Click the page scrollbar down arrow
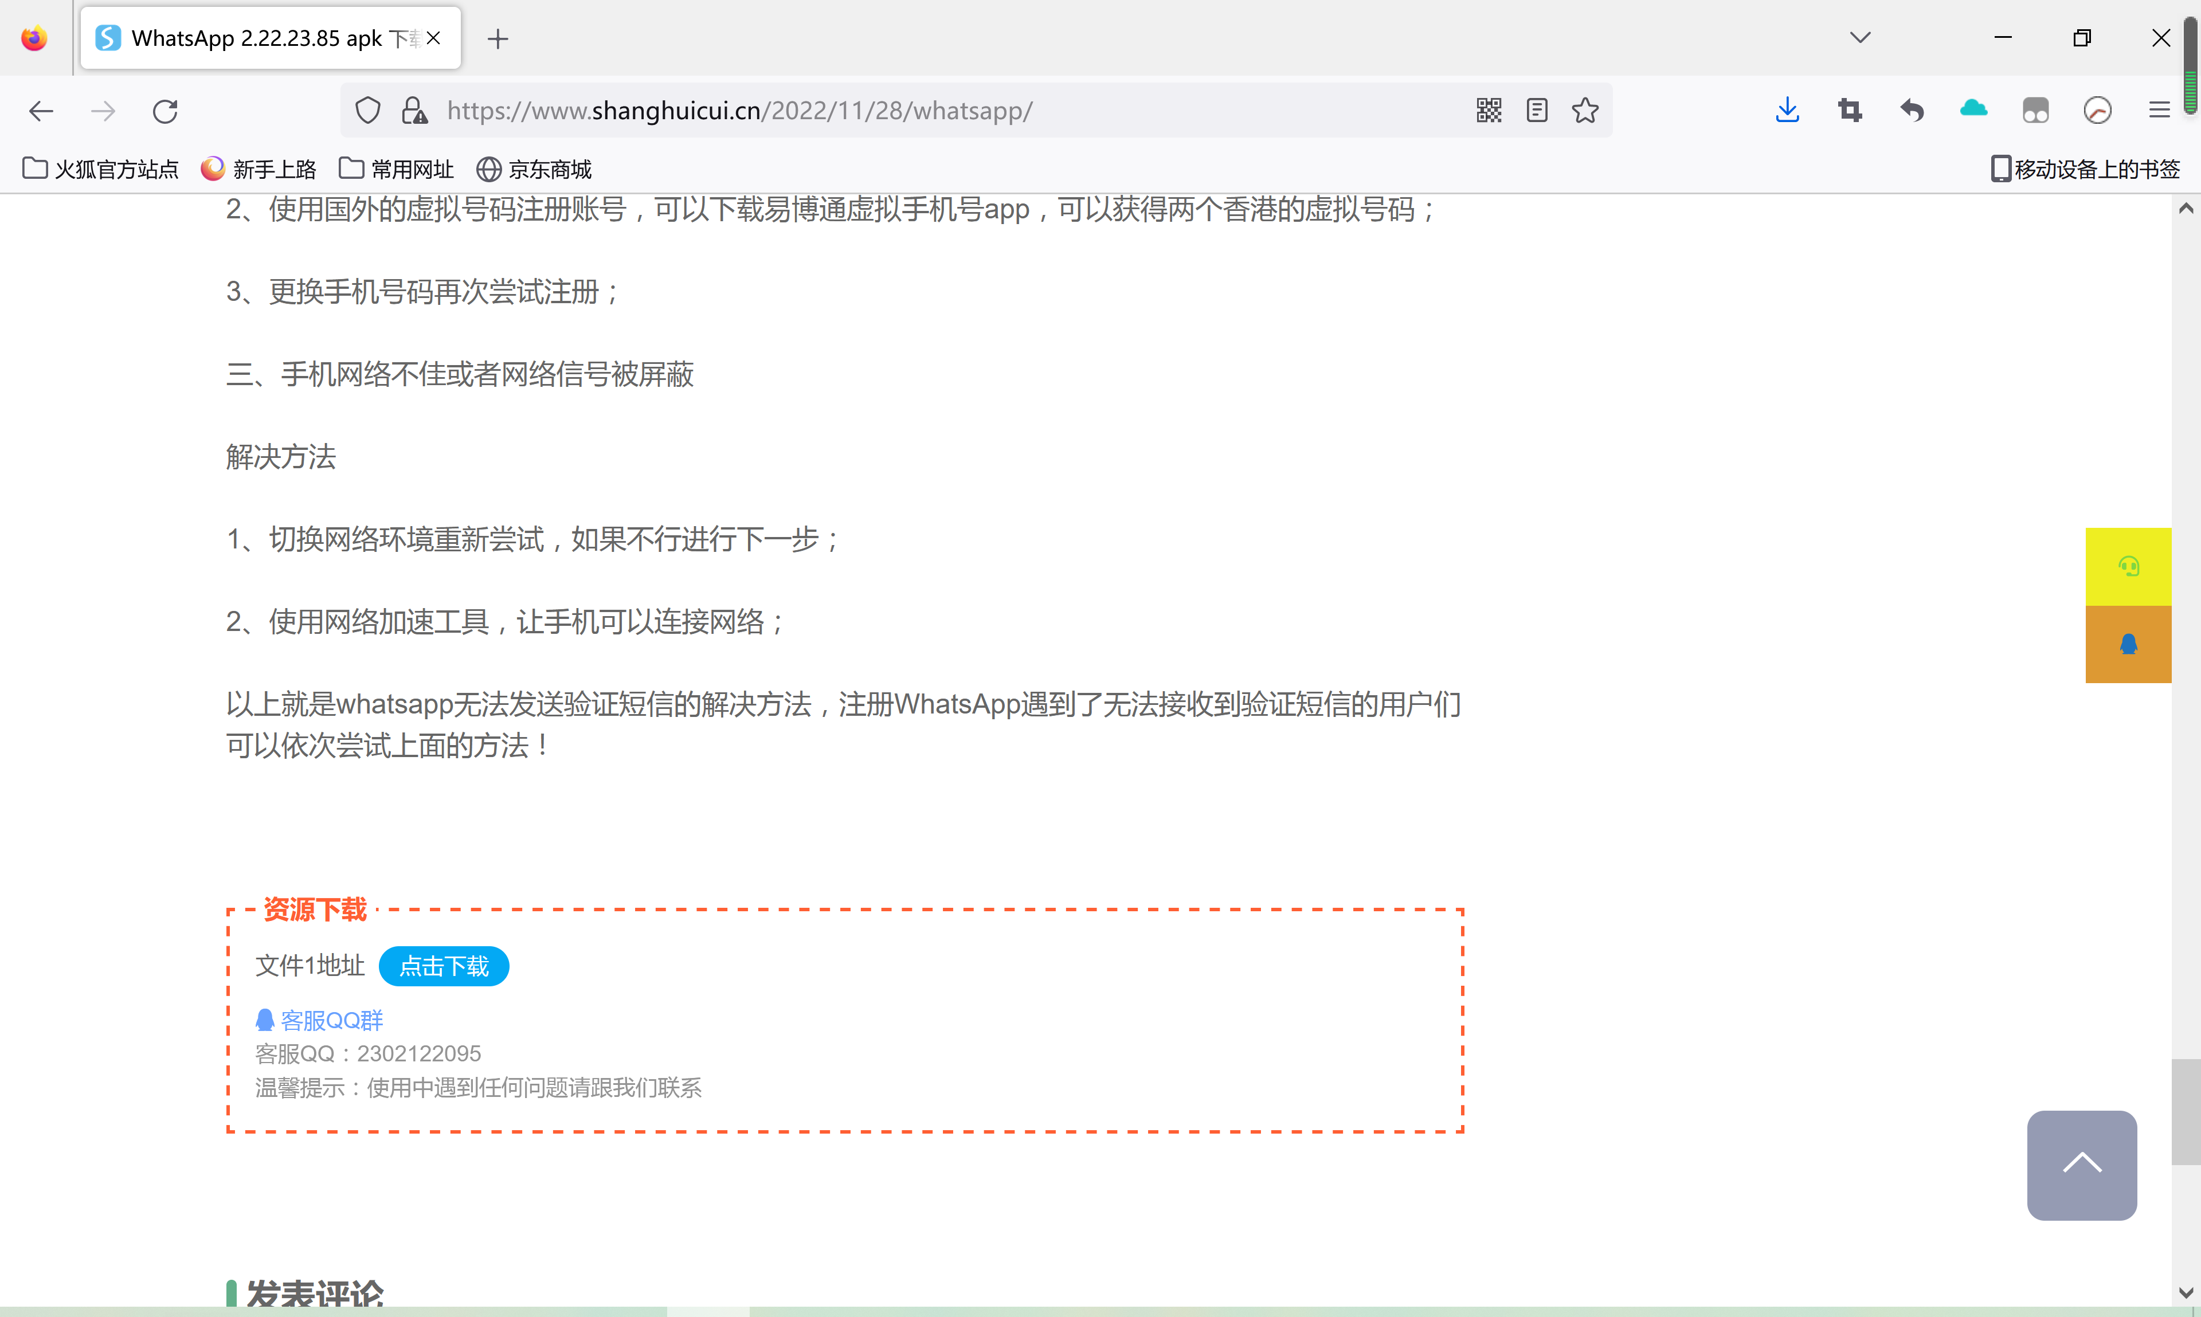 [2186, 1292]
